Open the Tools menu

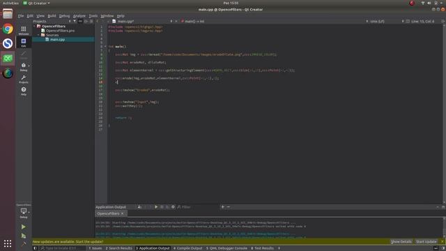click(x=93, y=16)
